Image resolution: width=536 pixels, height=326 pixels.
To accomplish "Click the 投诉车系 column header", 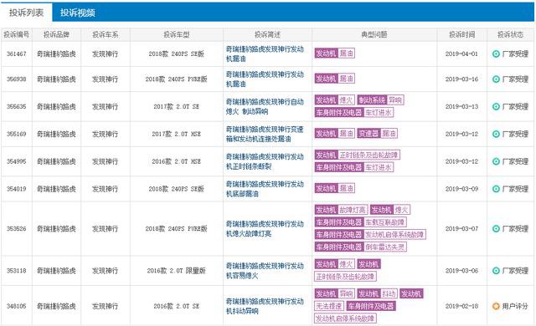I will (106, 34).
